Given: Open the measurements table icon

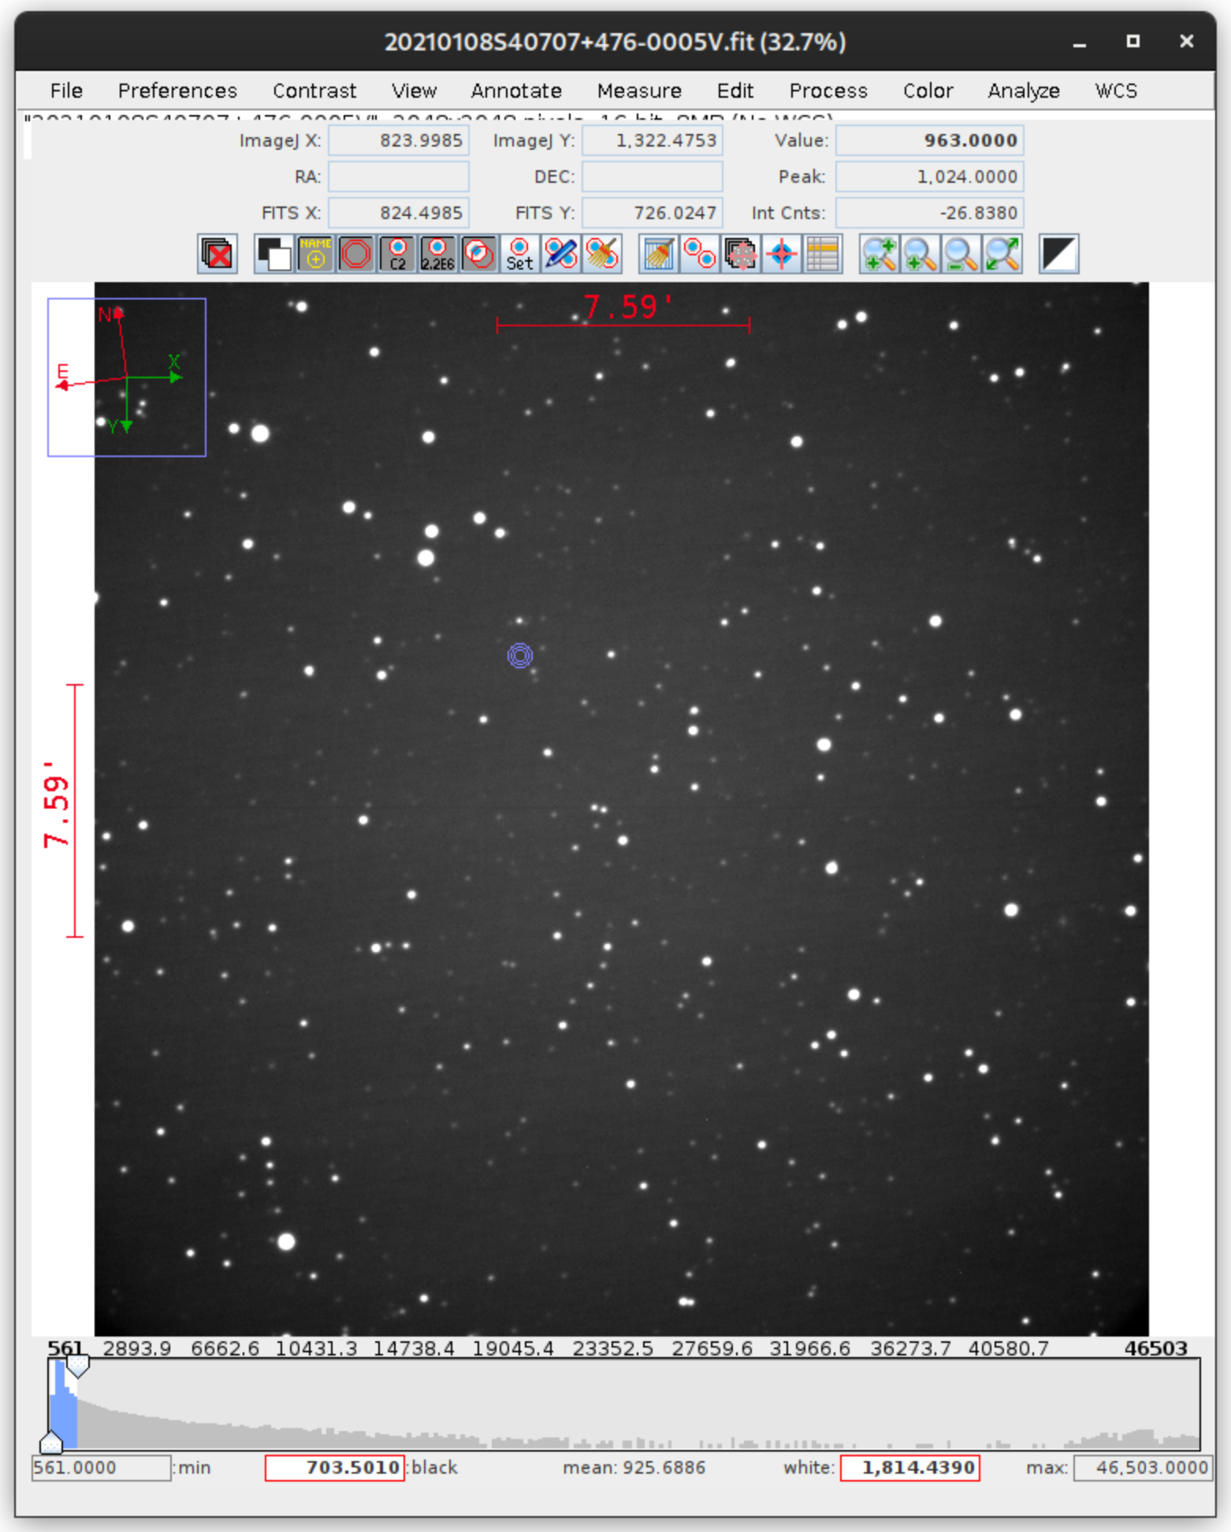Looking at the screenshot, I should pyautogui.click(x=823, y=255).
